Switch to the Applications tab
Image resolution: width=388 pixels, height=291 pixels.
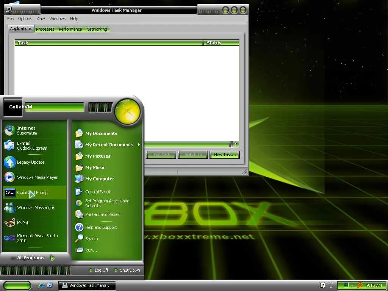[x=21, y=28]
